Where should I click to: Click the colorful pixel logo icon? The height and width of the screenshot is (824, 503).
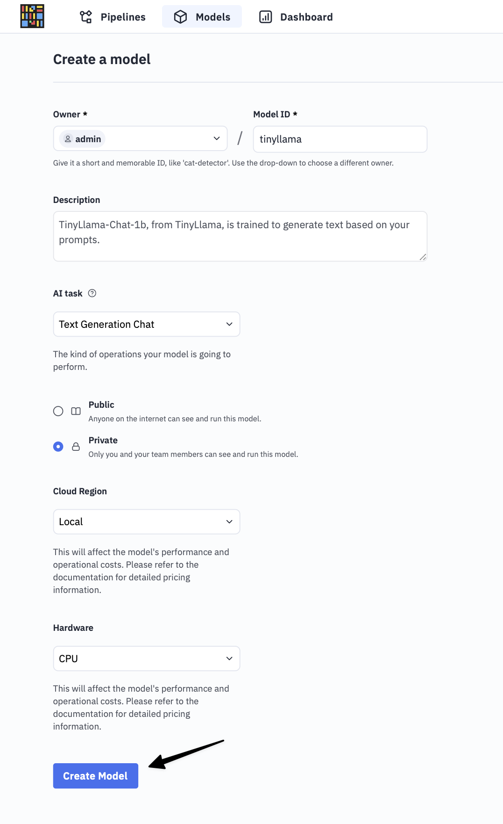pyautogui.click(x=32, y=16)
